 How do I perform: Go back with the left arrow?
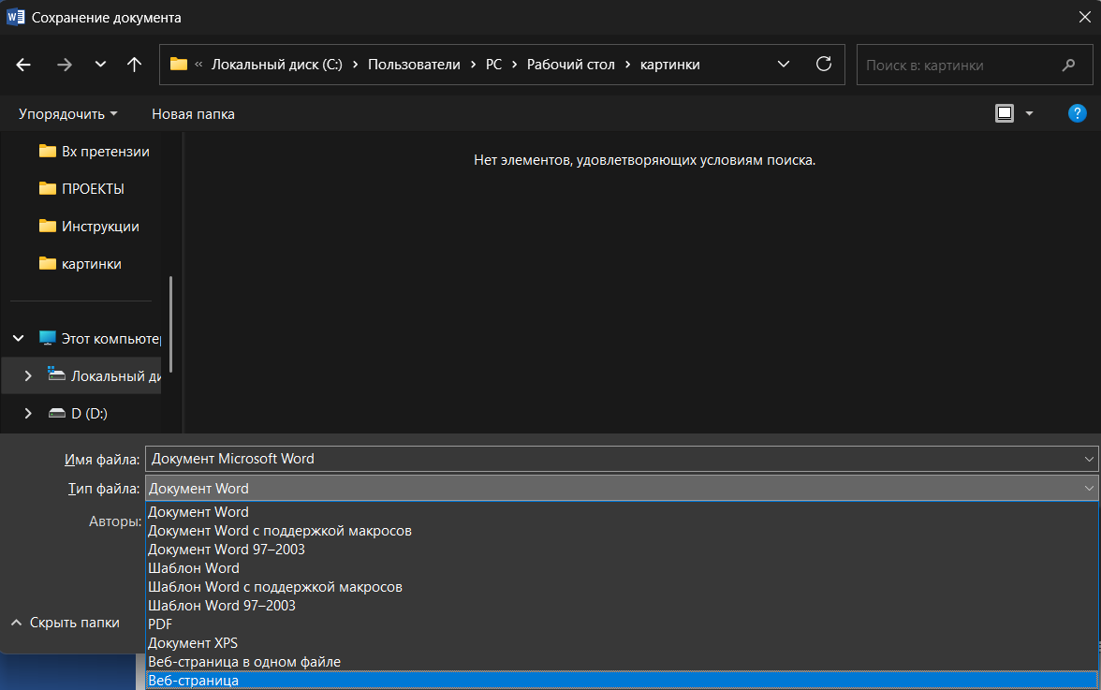coord(23,65)
